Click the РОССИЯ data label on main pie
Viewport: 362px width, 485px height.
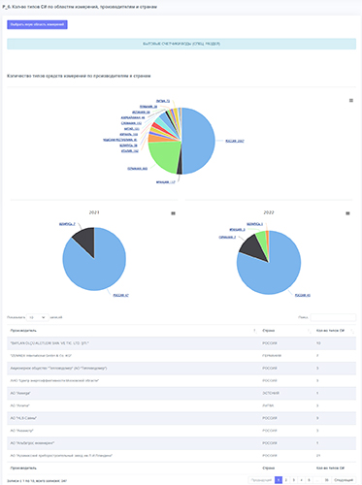tap(235, 141)
